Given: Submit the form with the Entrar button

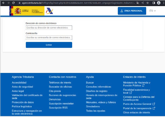Looking at the screenshot, I should click(49, 45).
